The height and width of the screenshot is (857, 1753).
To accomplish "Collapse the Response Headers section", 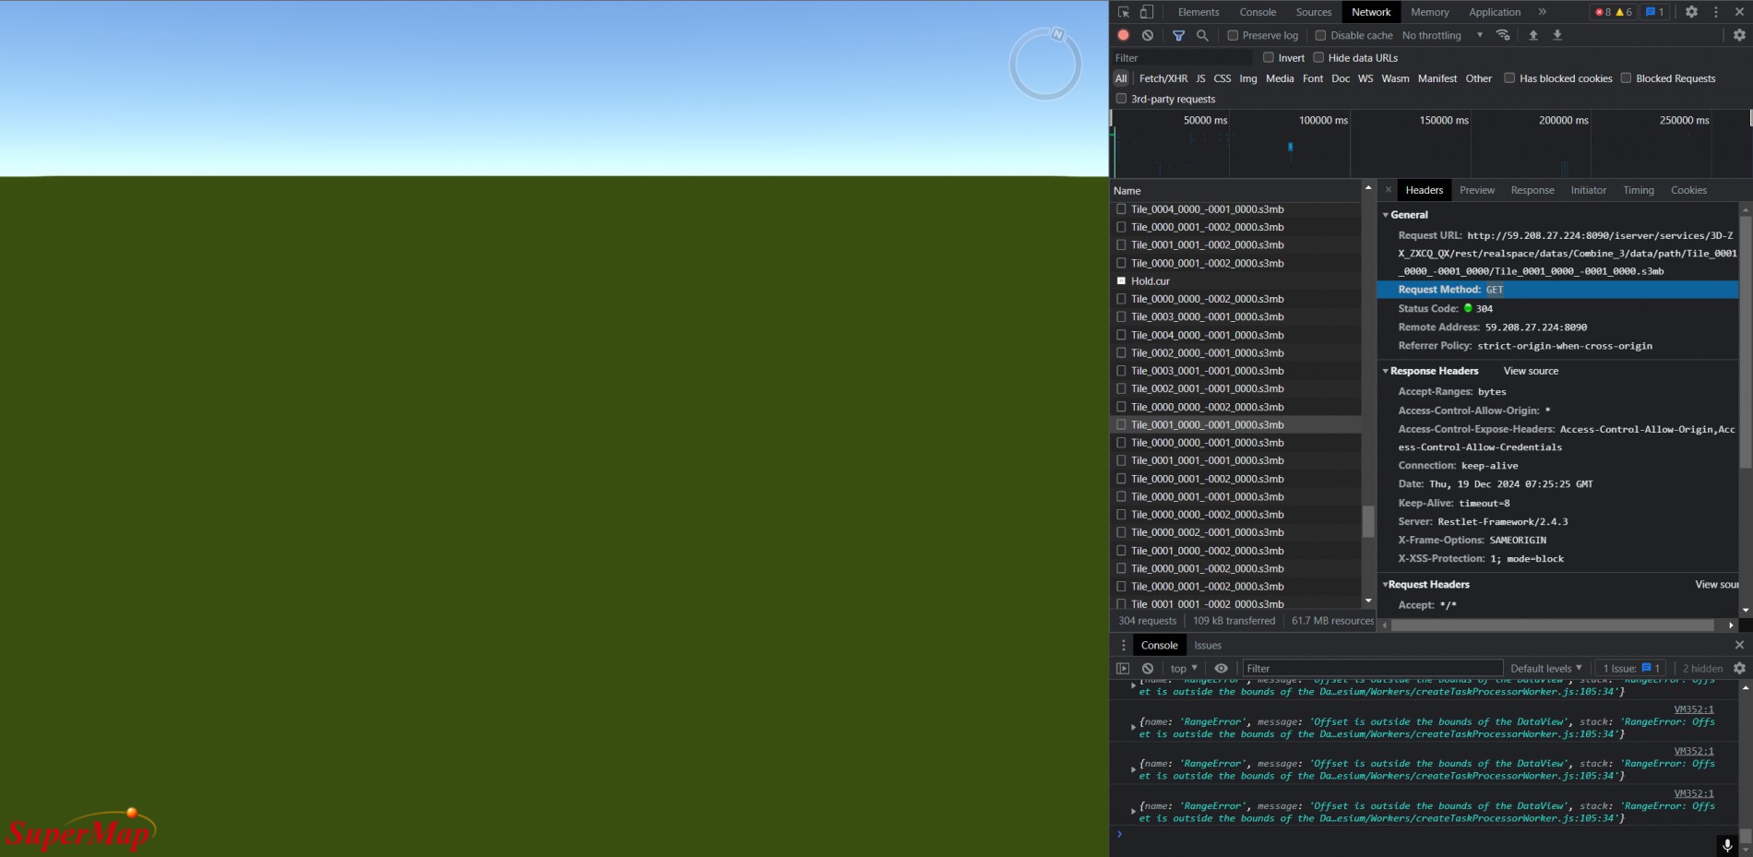I will click(x=1385, y=371).
